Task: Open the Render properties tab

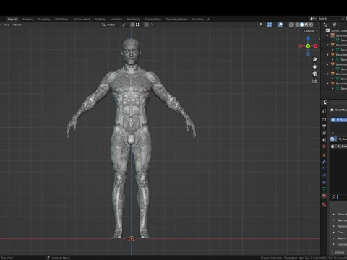Action: pyautogui.click(x=325, y=120)
